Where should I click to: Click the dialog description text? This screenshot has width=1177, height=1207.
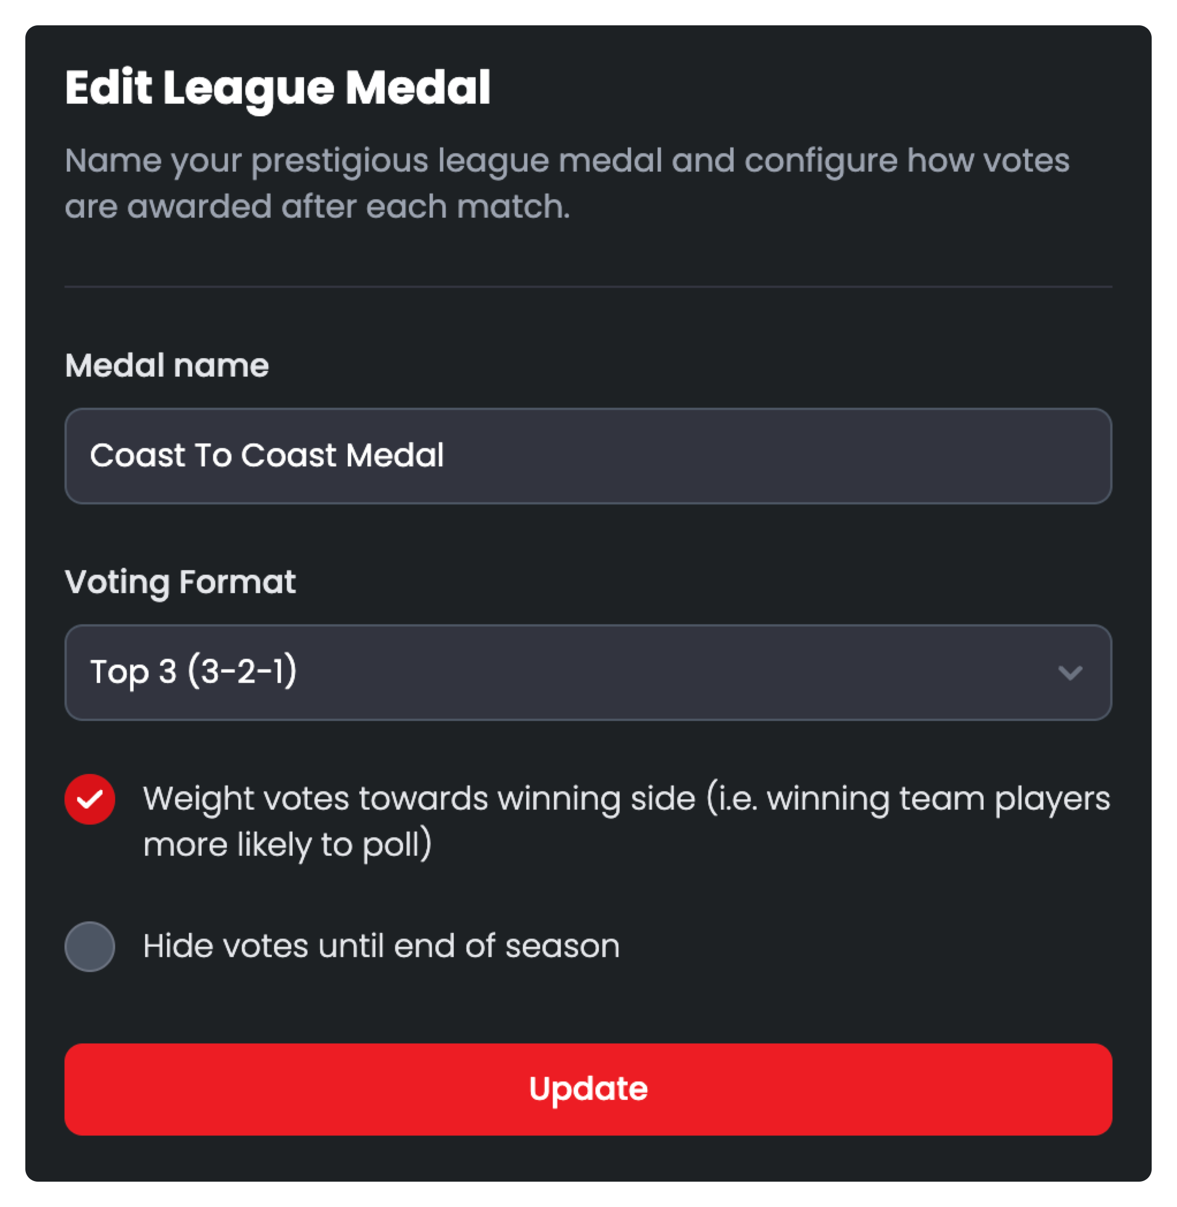(567, 184)
